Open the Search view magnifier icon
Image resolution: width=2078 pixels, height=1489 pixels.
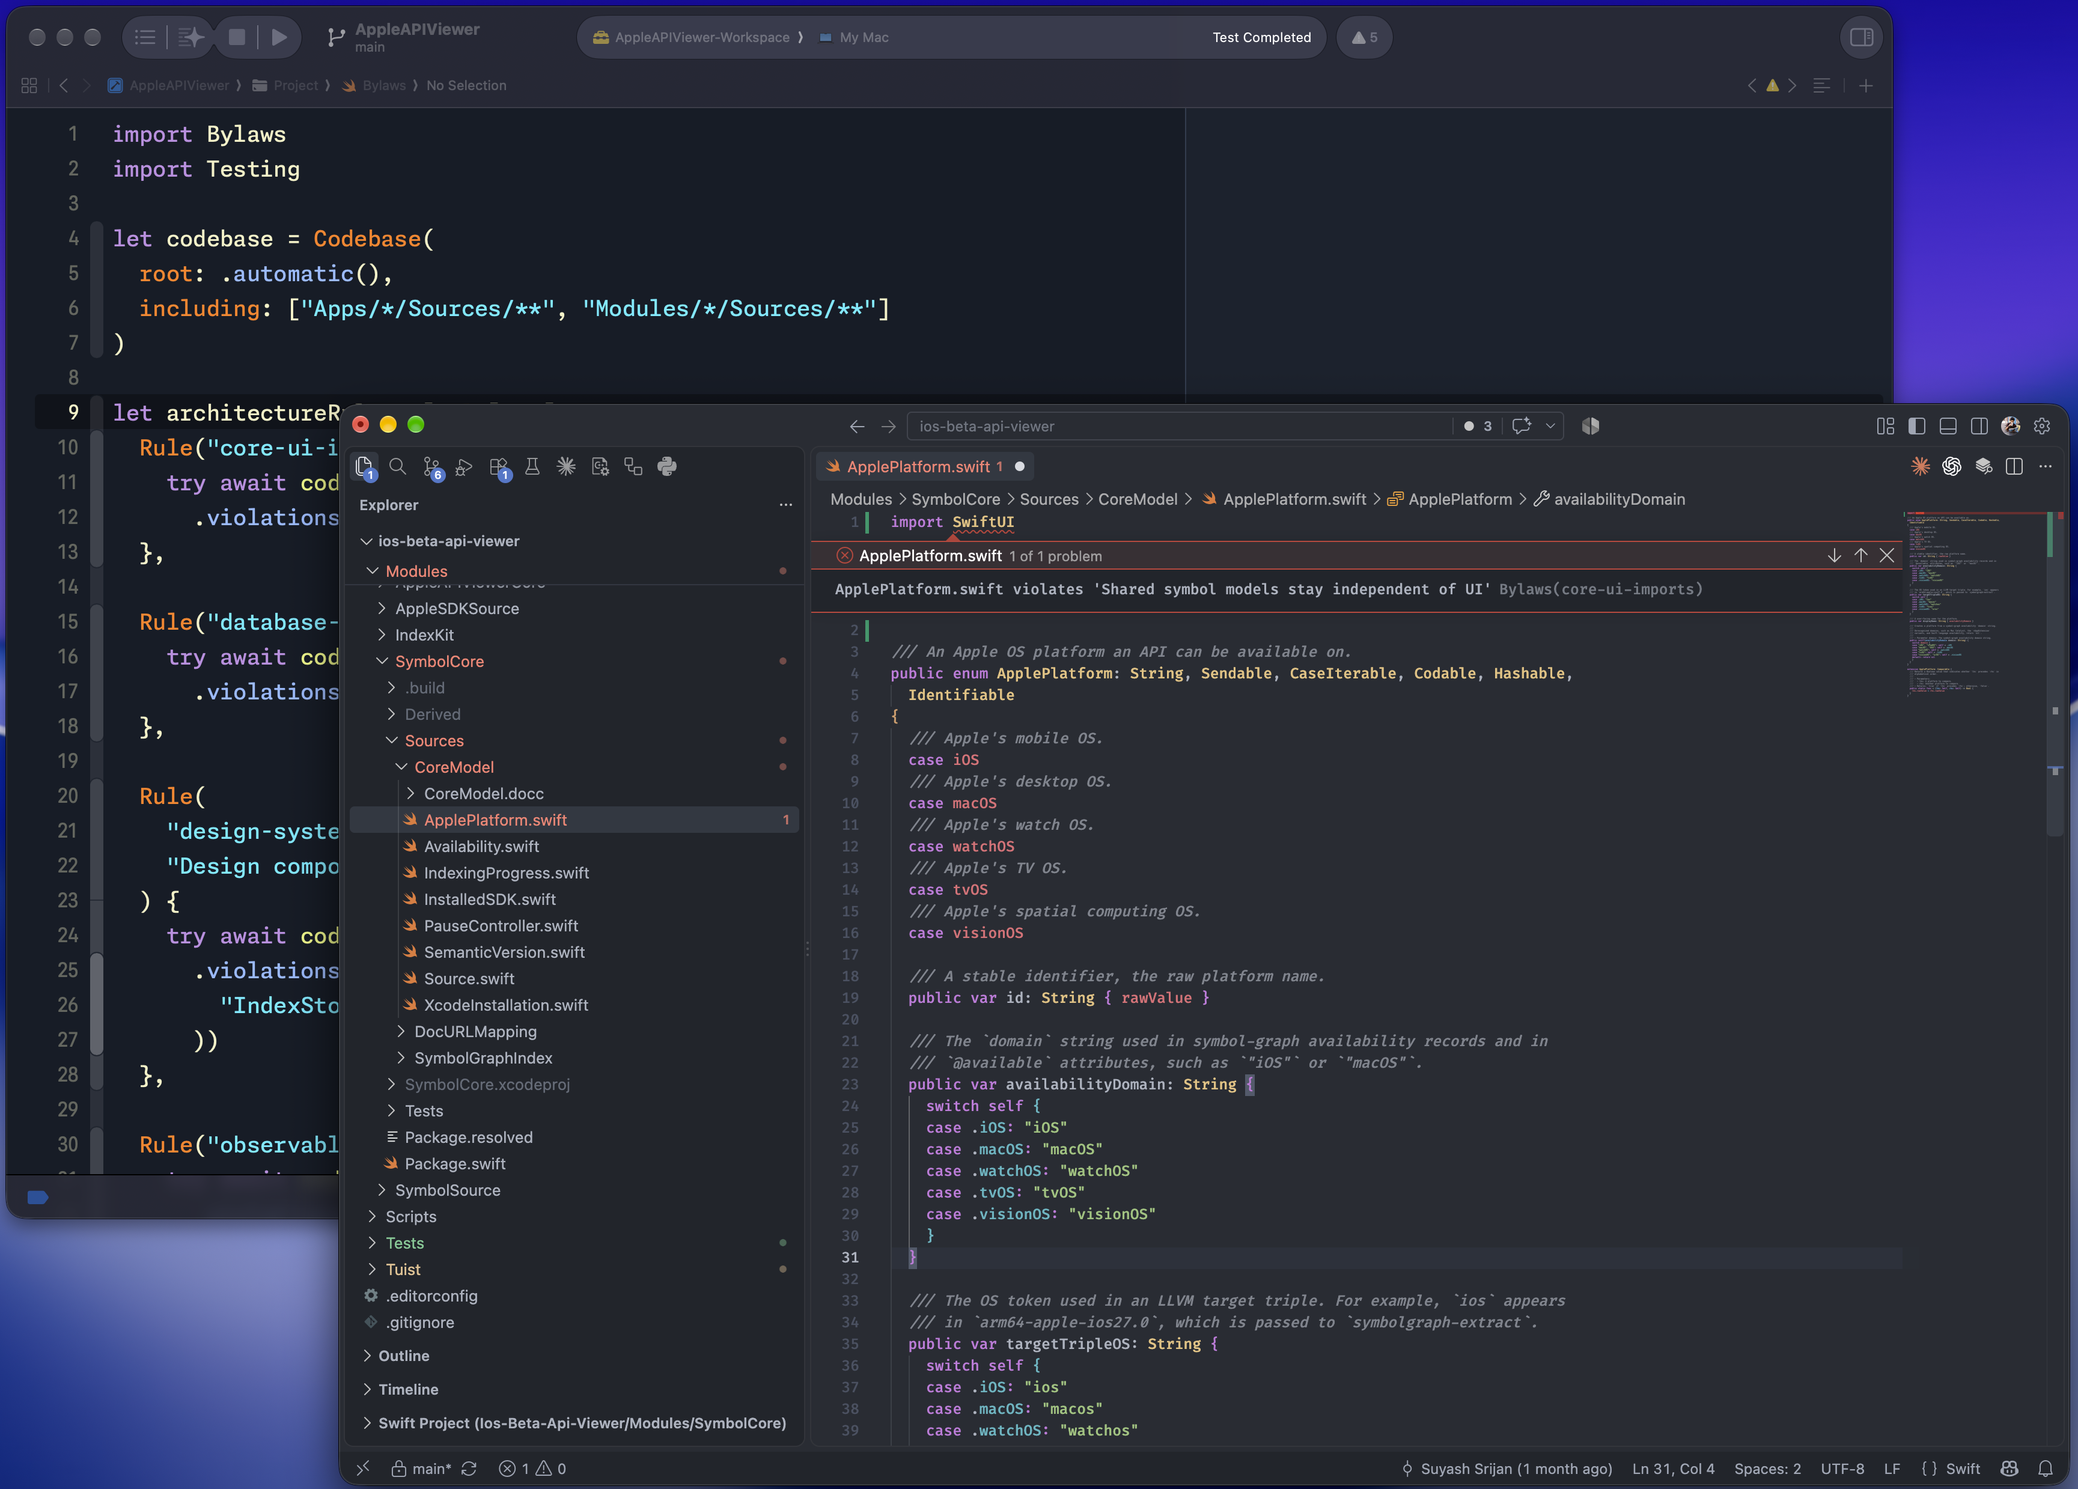(x=398, y=466)
